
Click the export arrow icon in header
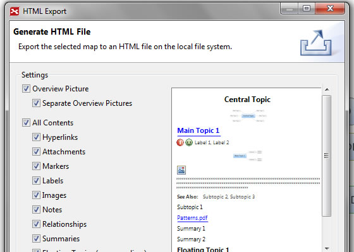tap(315, 43)
